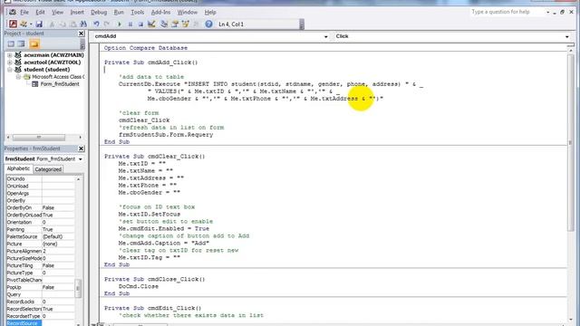Screen dimensions: 580x326
Task: Open the Window menu
Action: pyautogui.click(x=188, y=12)
